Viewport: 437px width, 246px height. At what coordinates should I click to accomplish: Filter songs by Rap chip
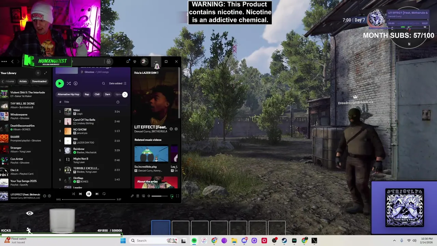[87, 94]
